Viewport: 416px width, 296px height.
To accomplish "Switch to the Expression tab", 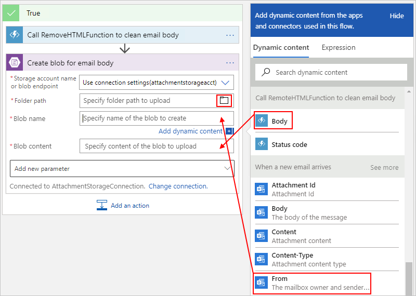I will click(x=339, y=47).
